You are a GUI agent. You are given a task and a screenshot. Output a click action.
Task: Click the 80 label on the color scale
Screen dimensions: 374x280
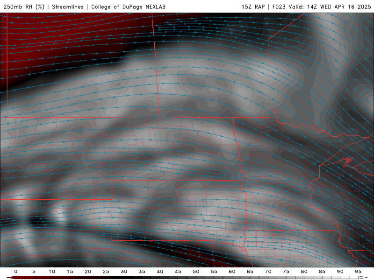(304, 272)
